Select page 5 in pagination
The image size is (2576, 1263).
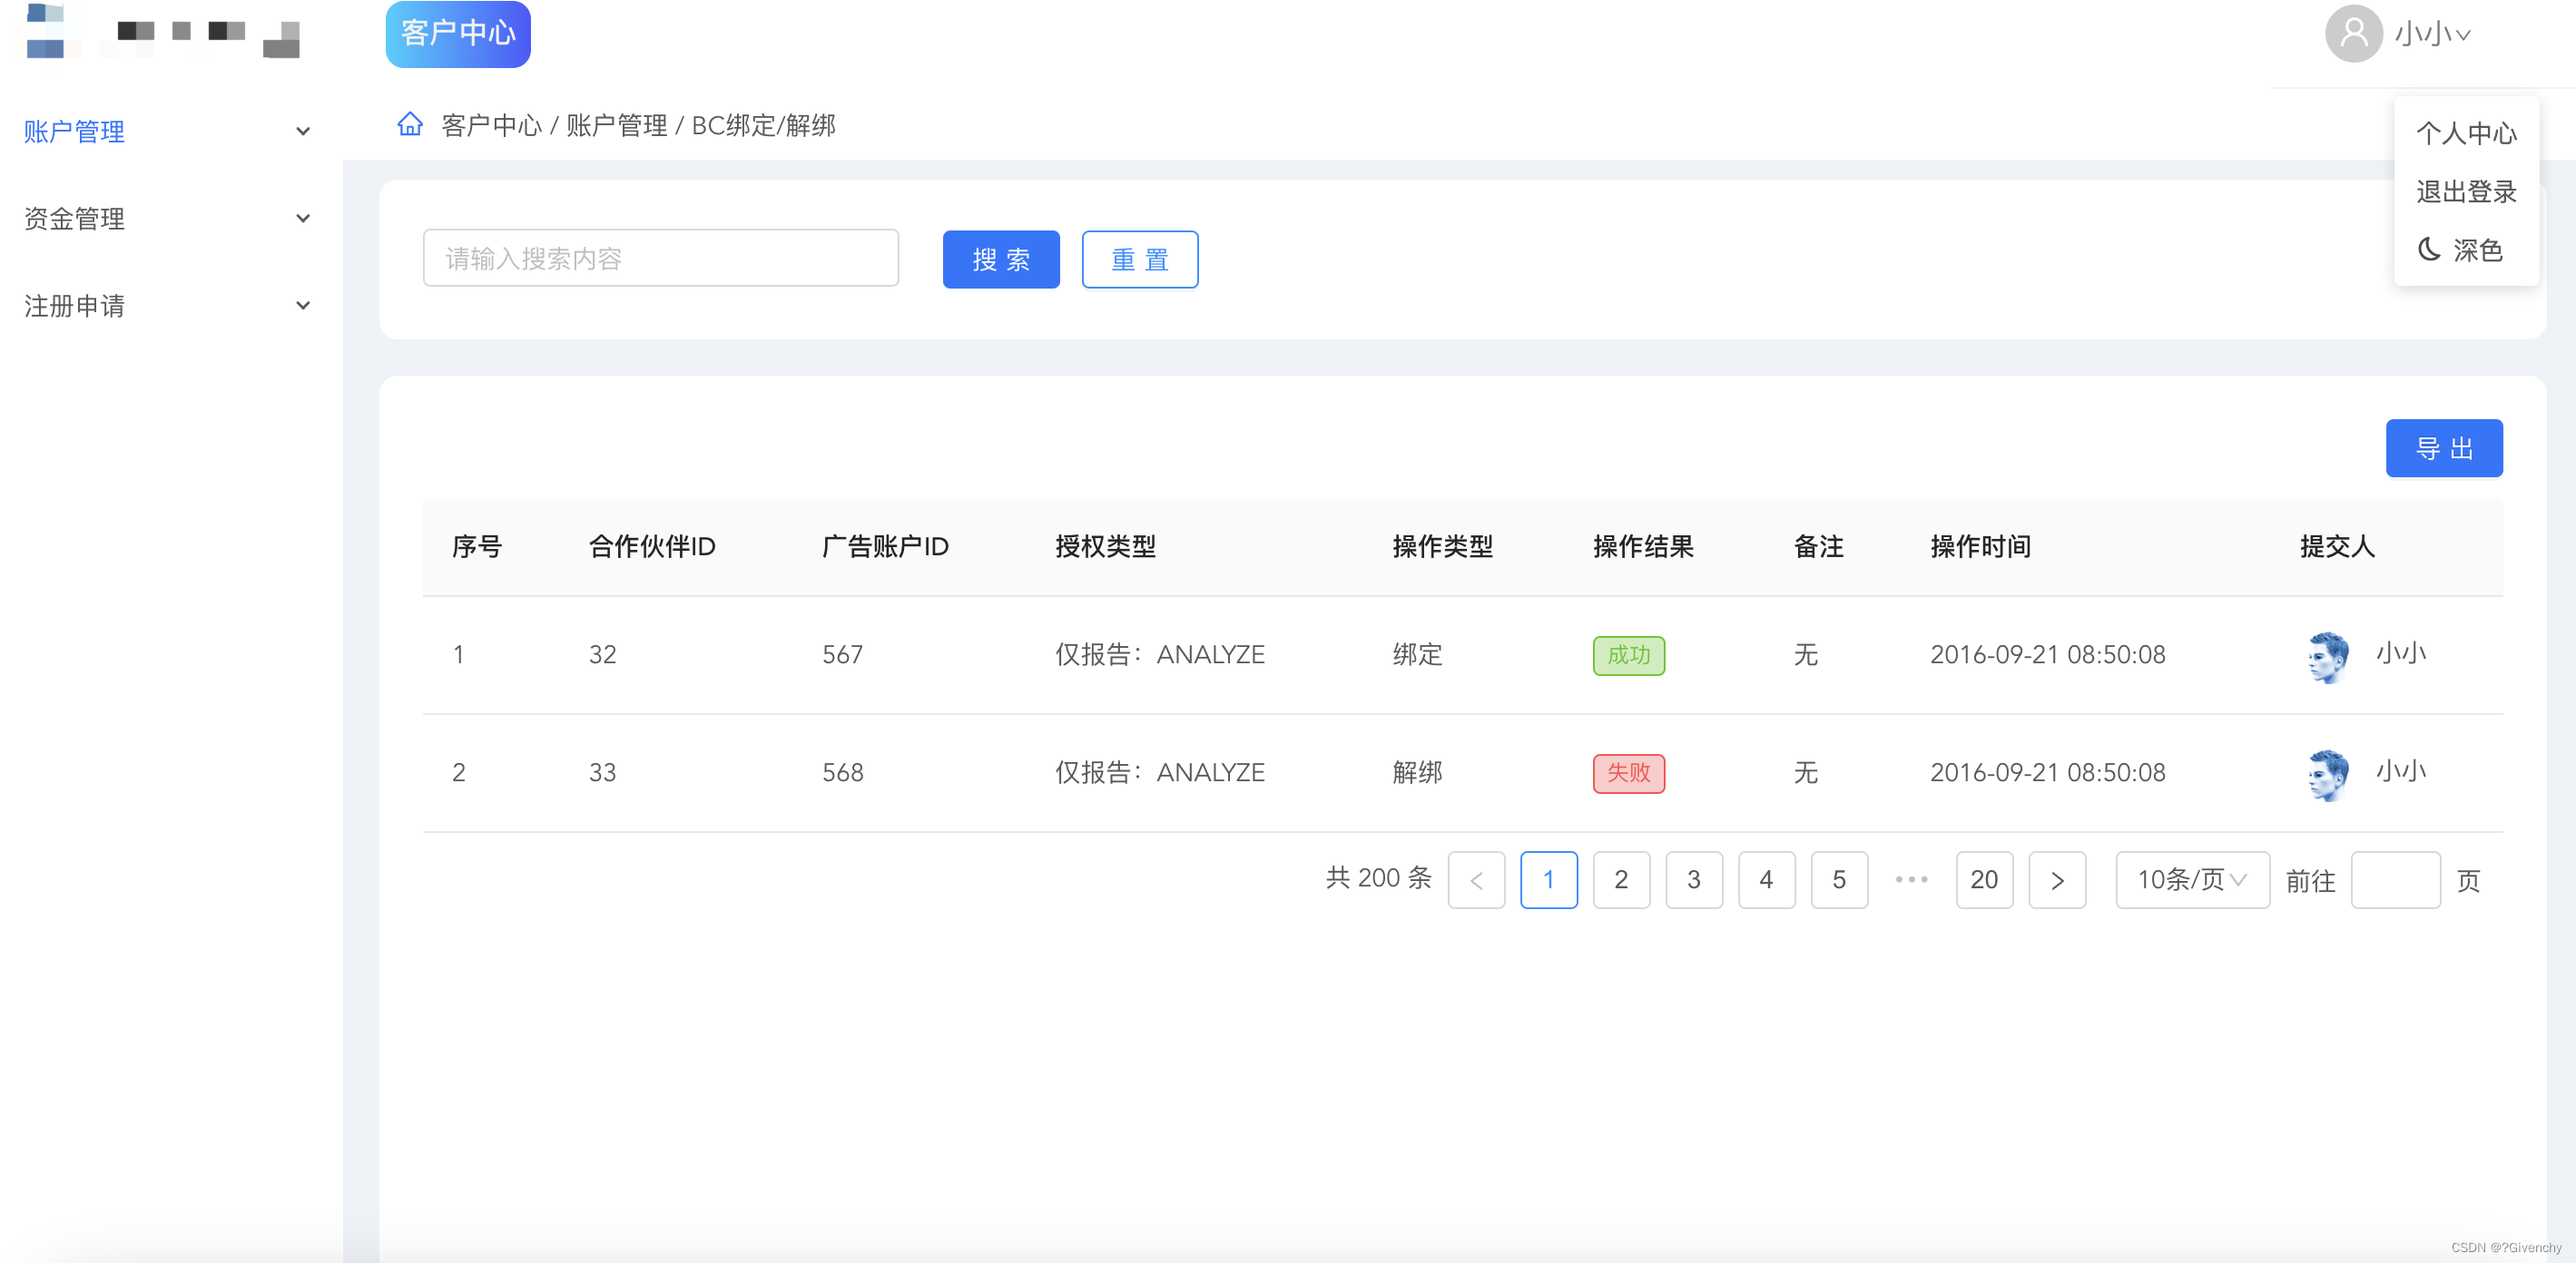1839,880
